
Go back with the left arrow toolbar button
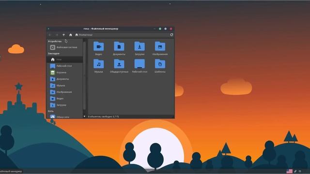pos(50,35)
